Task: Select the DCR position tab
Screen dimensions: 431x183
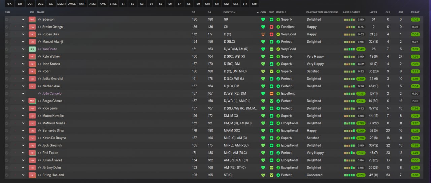Action: pos(30,4)
